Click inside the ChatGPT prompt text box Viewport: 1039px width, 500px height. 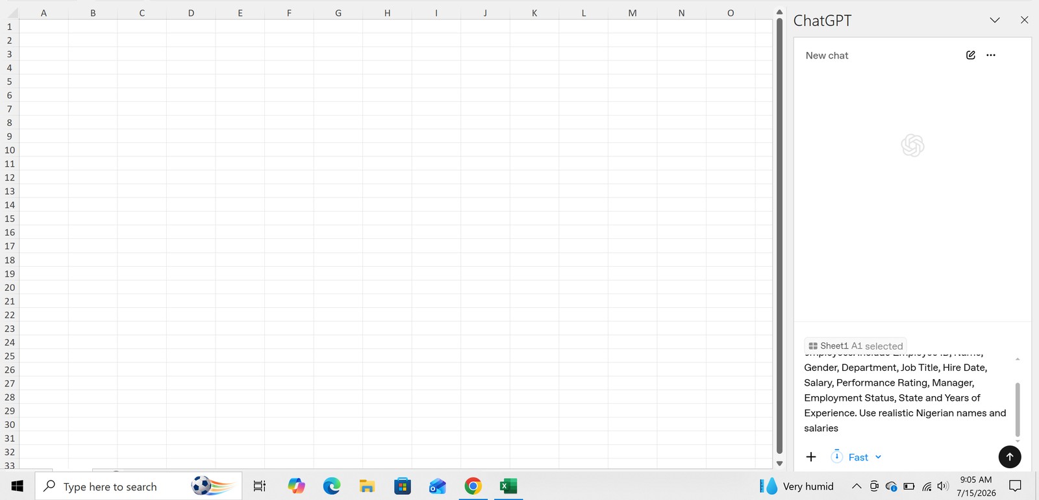906,397
